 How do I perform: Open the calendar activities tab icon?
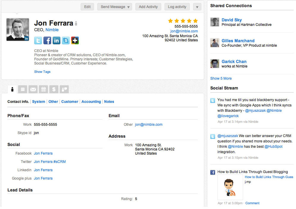pos(43,89)
